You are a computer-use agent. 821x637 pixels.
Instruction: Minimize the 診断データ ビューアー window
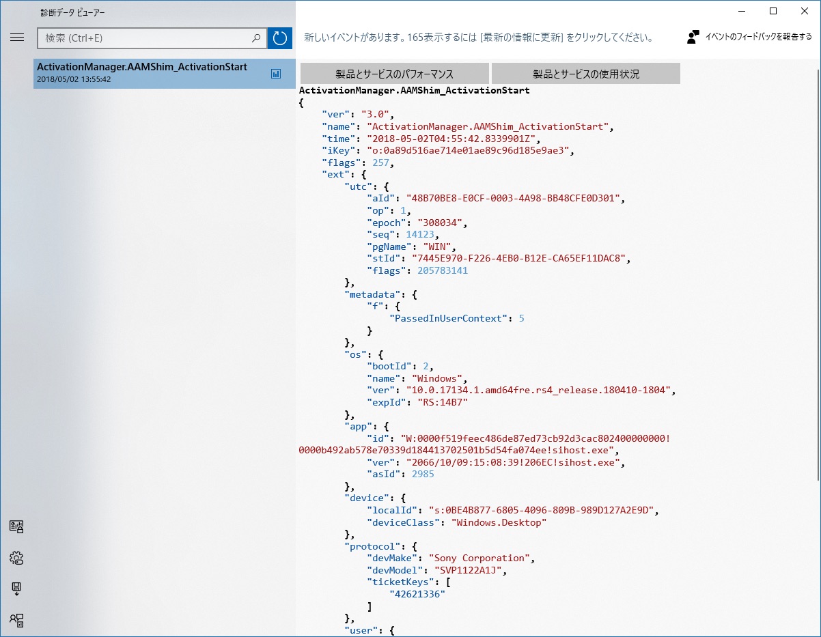point(742,11)
